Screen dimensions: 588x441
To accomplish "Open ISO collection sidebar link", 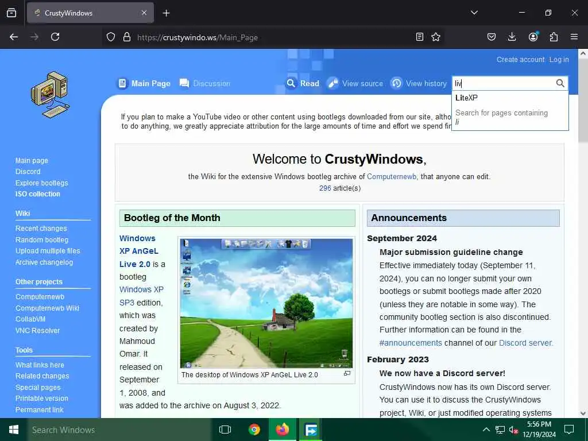I will [37, 194].
